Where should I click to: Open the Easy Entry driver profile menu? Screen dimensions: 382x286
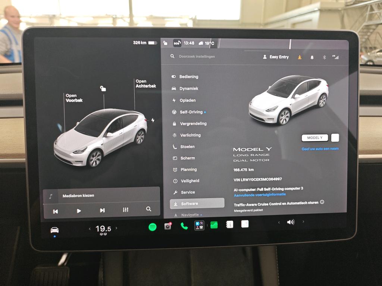click(276, 57)
